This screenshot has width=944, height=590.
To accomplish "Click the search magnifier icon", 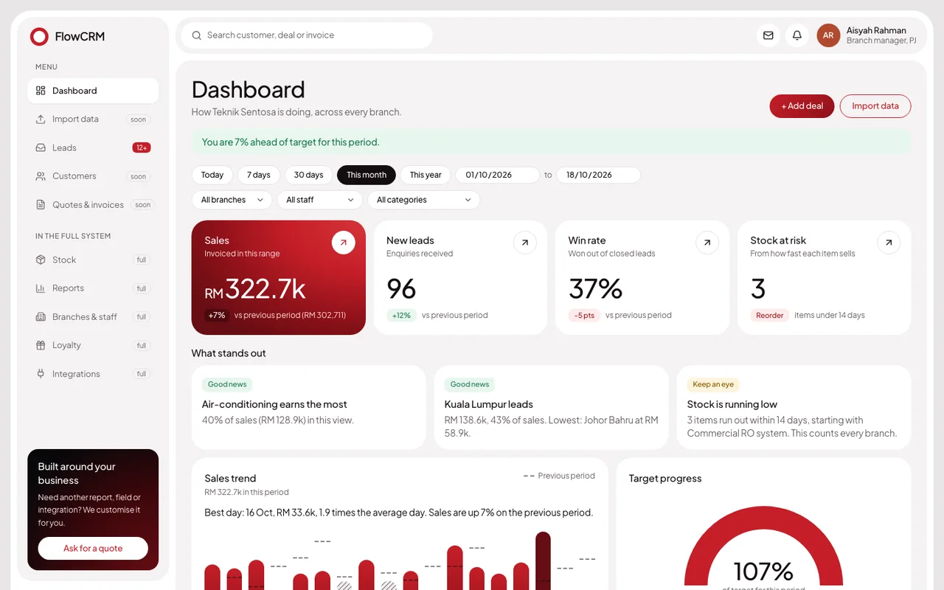I will 196,35.
